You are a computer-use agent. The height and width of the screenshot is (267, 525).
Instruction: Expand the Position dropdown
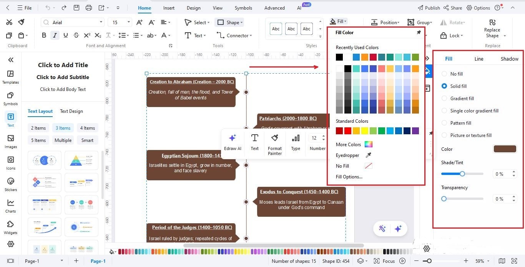[x=385, y=22]
